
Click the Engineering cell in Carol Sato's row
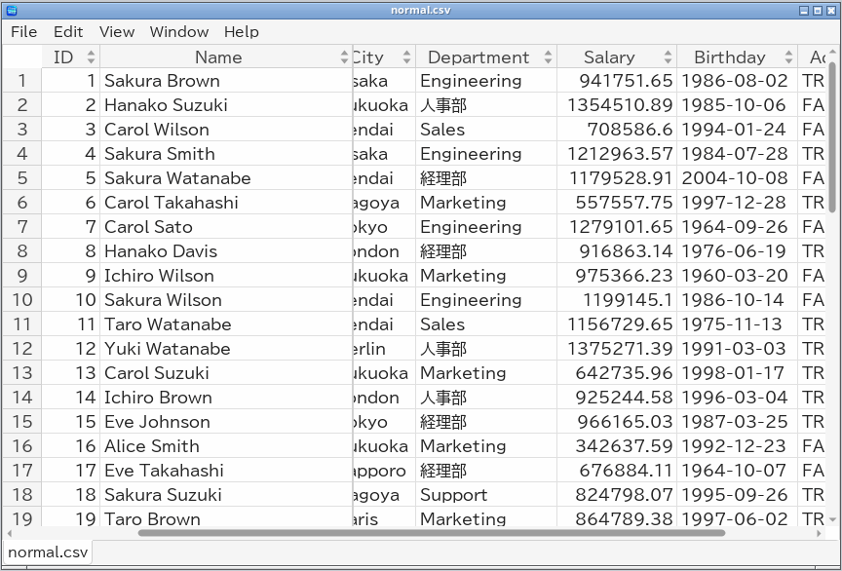pyautogui.click(x=486, y=227)
